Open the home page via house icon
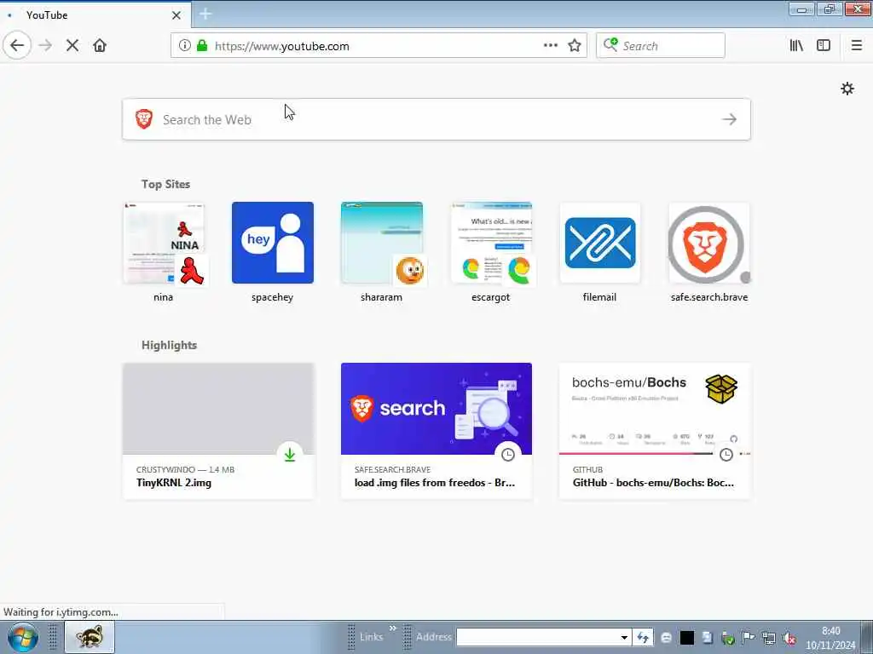The image size is (873, 654). [x=100, y=46]
